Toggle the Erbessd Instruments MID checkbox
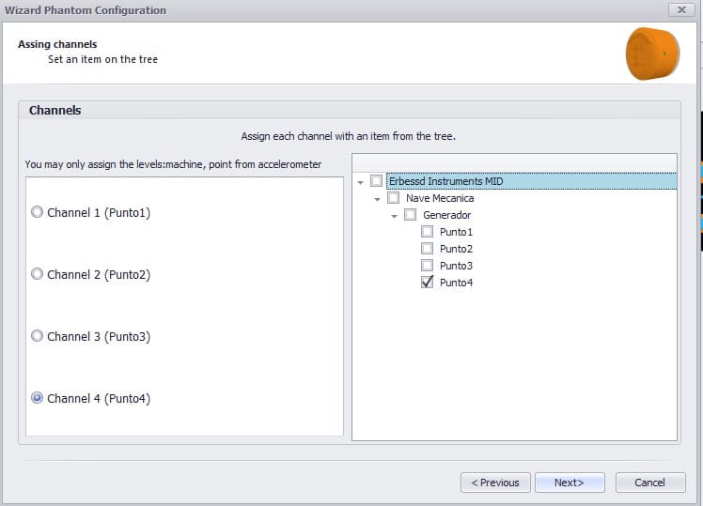This screenshot has height=506, width=703. coord(376,181)
